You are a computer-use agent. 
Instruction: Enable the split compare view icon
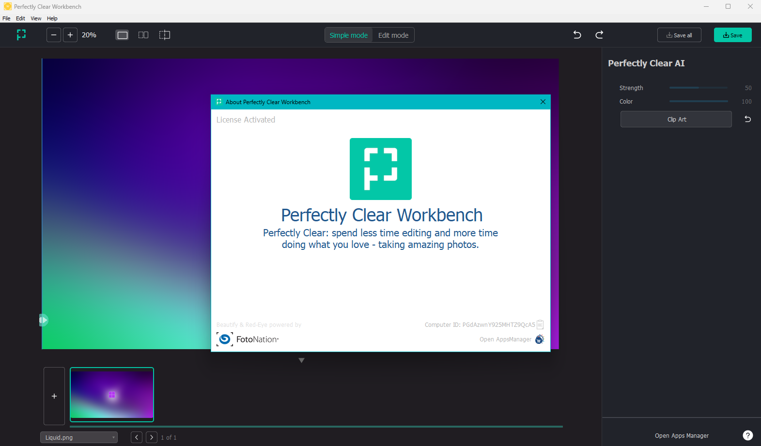(x=165, y=35)
